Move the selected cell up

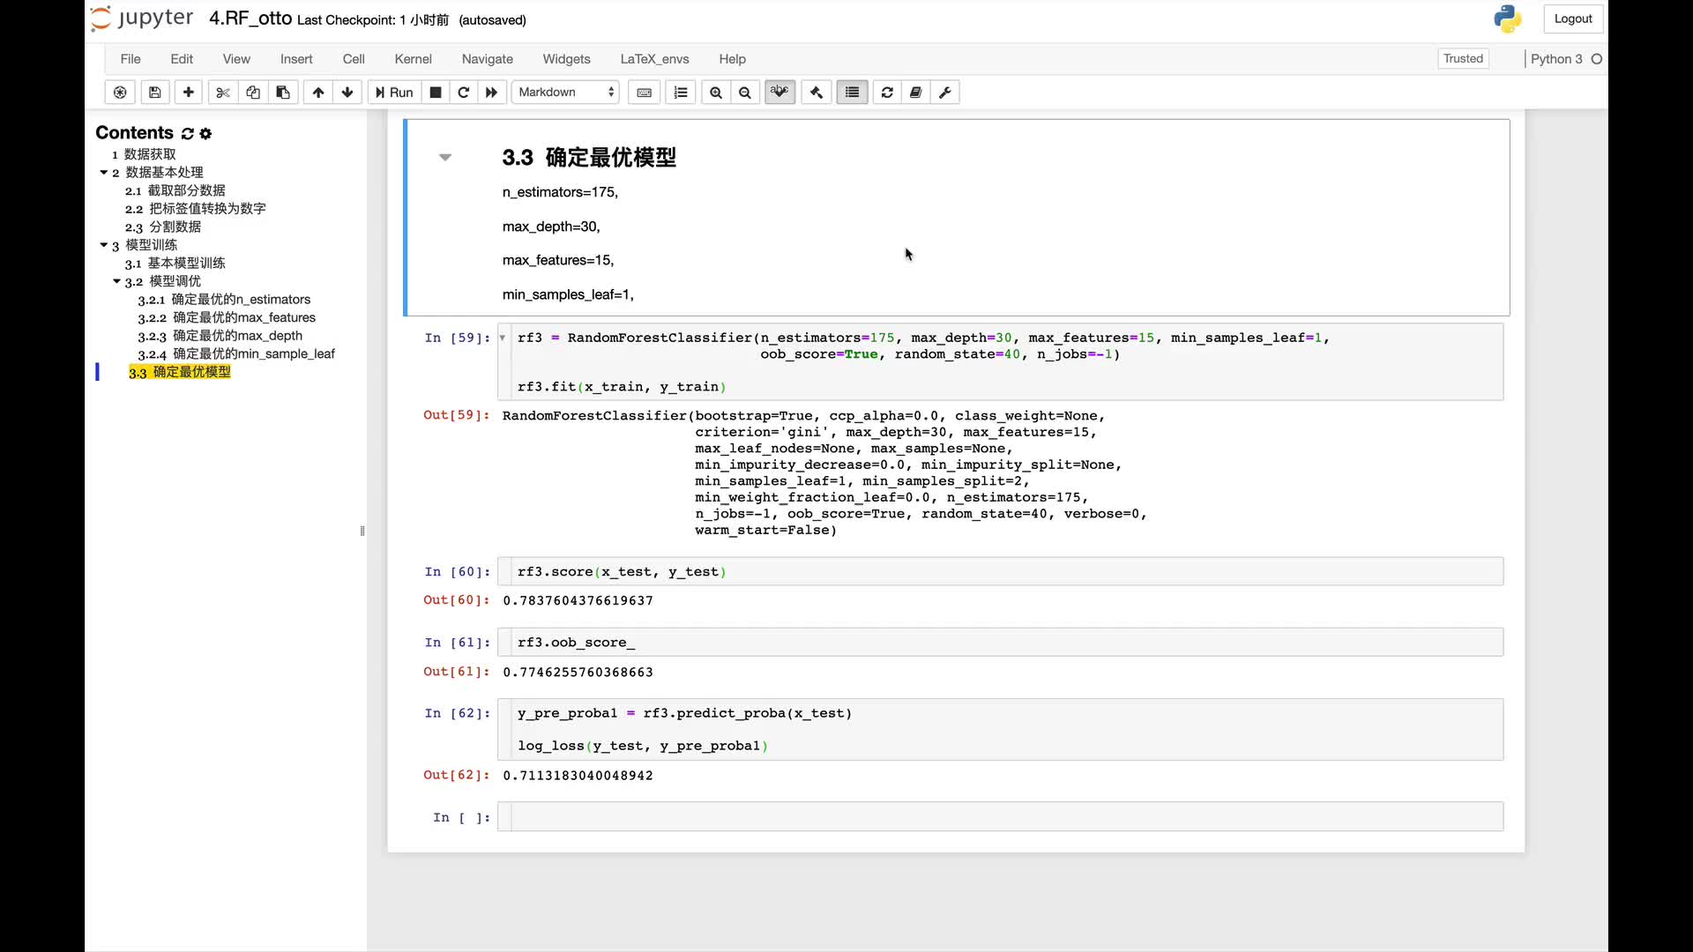coord(318,93)
